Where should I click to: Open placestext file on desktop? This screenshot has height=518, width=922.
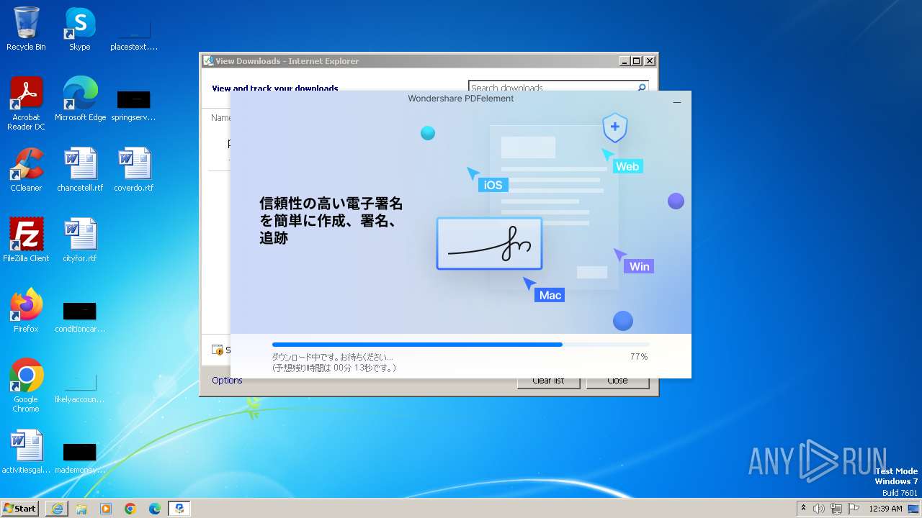[x=134, y=33]
